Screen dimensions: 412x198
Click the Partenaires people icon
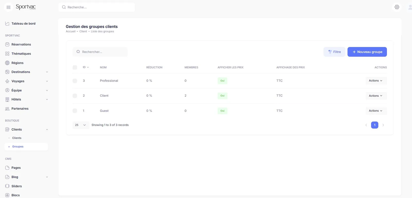tap(7, 109)
